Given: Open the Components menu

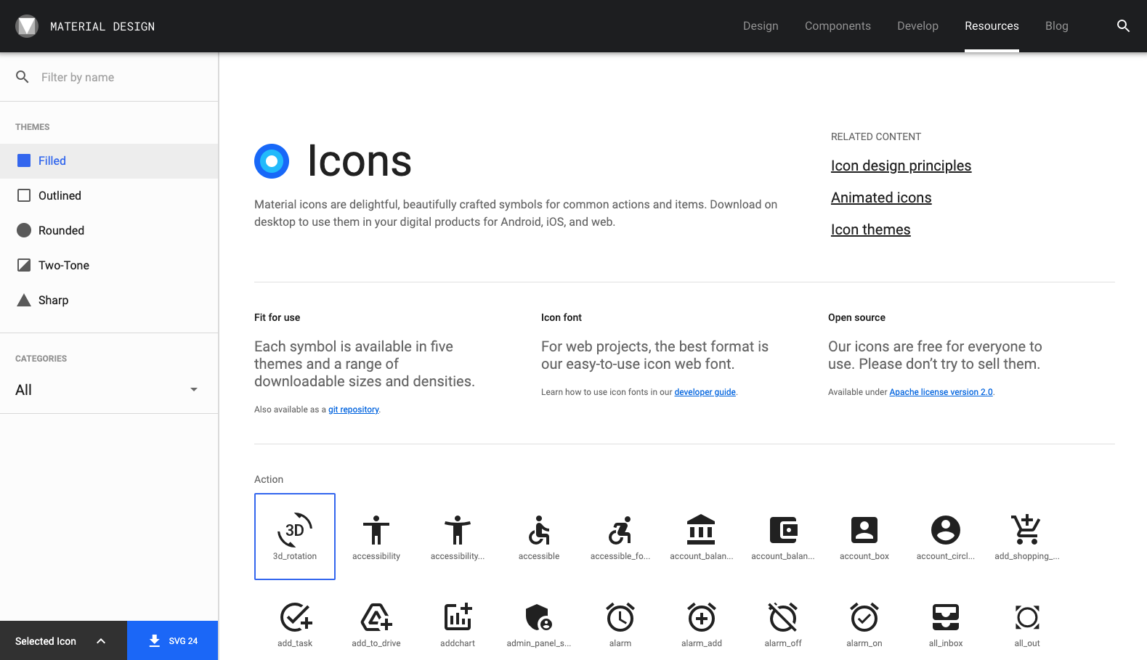Looking at the screenshot, I should pyautogui.click(x=838, y=26).
